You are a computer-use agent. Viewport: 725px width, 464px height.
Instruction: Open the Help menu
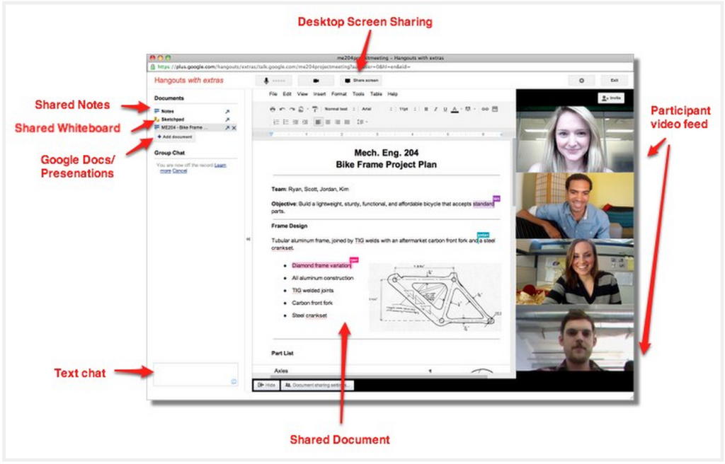tap(392, 94)
